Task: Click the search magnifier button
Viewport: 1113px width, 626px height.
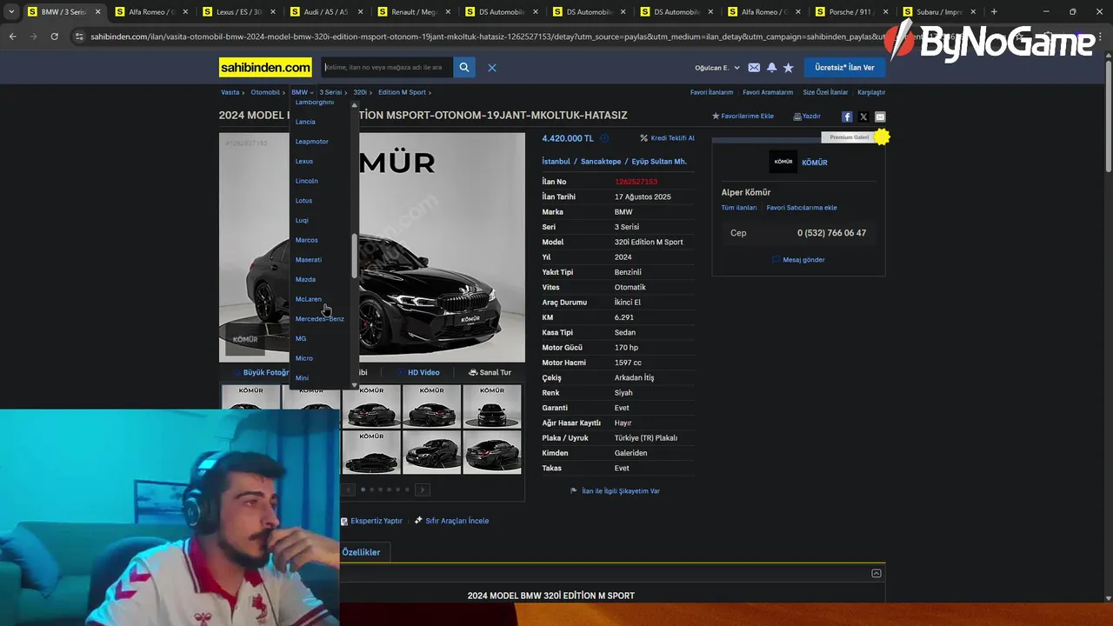Action: pos(464,67)
